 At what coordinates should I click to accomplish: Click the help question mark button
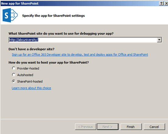(x=161, y=3)
